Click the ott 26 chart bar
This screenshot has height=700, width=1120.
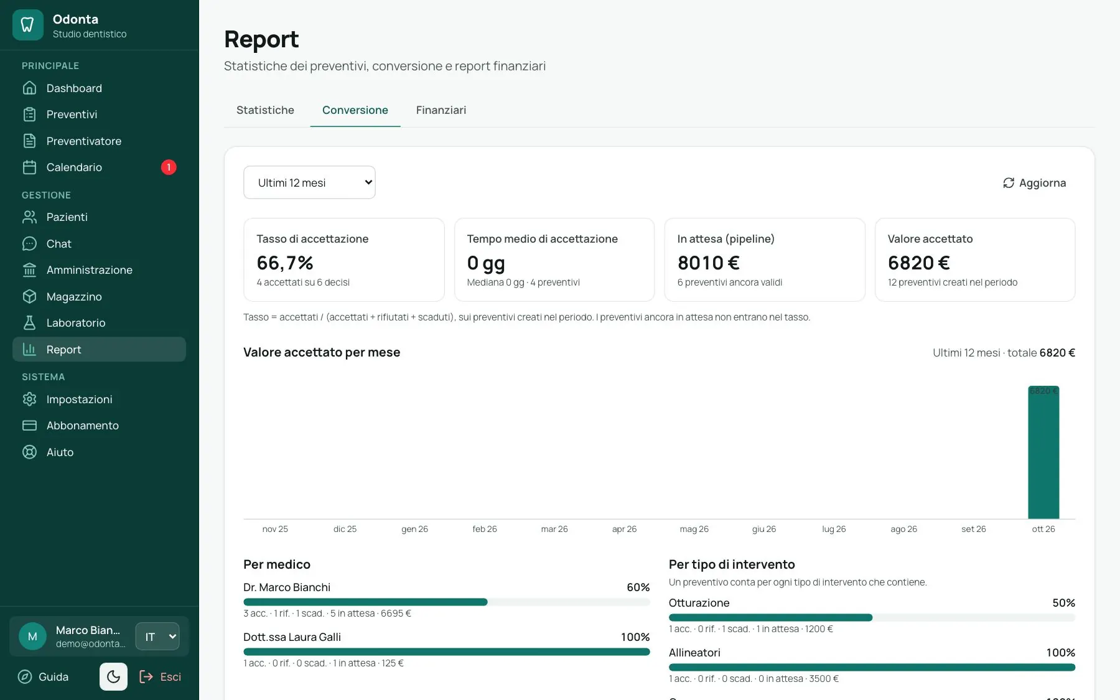pyautogui.click(x=1043, y=452)
